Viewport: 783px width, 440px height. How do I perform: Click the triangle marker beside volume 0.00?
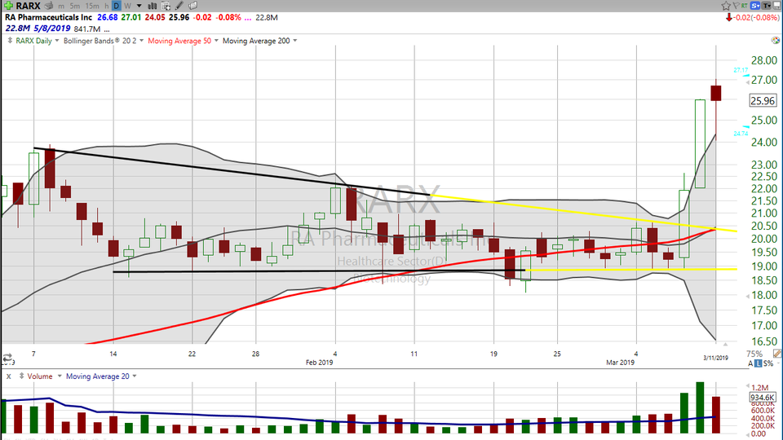748,433
